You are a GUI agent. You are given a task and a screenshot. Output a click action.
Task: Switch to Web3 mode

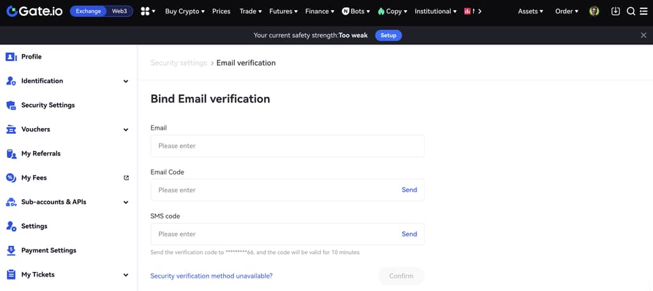(x=119, y=11)
